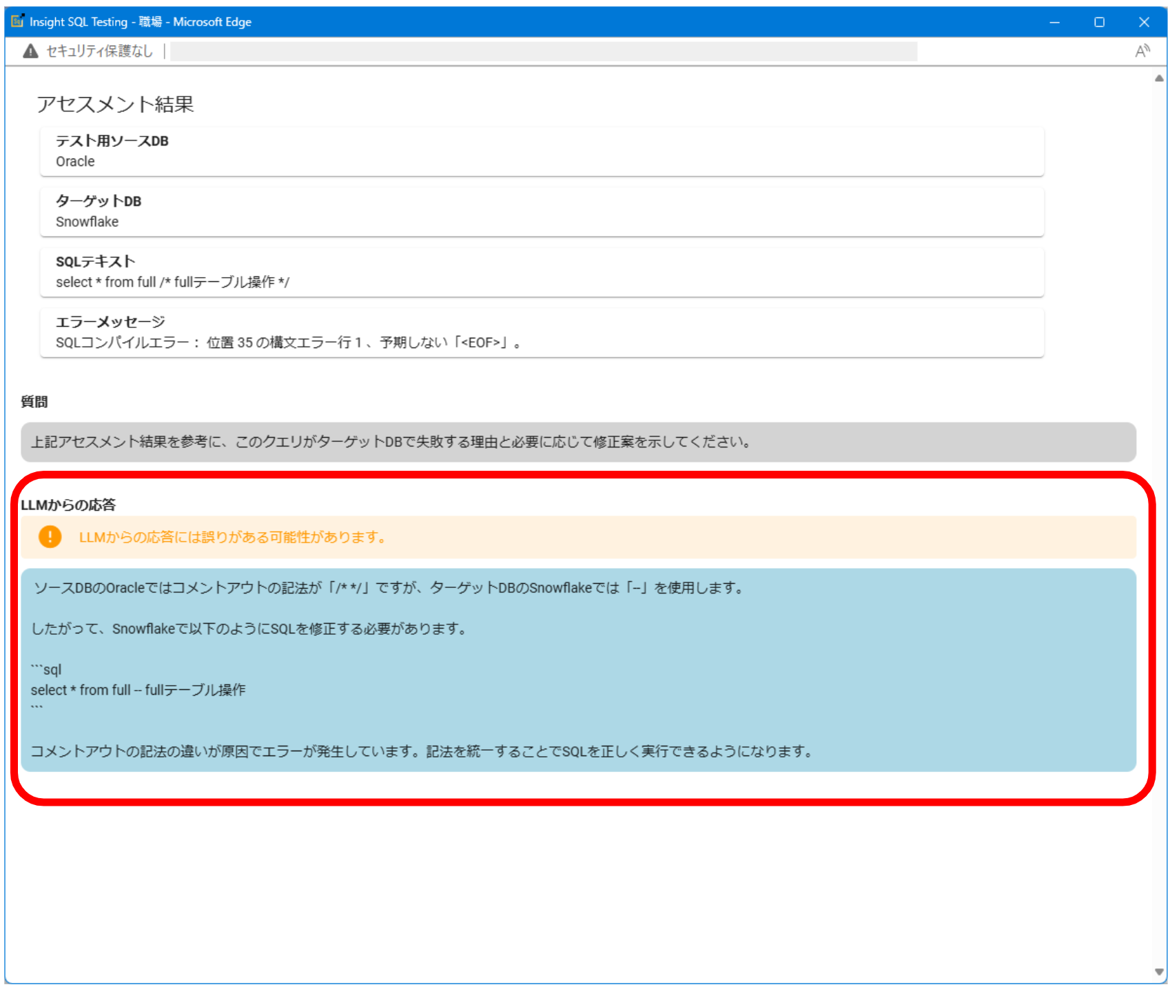Click the エラーメッセージ card

pyautogui.click(x=542, y=332)
